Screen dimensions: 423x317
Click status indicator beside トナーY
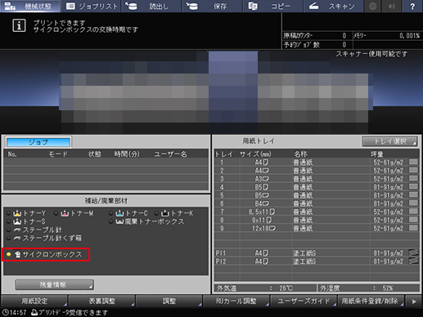tap(9, 213)
